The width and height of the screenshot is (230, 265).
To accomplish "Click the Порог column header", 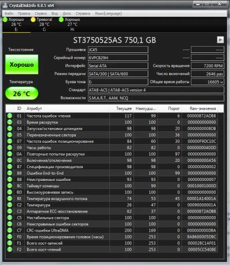I will point(170,108).
